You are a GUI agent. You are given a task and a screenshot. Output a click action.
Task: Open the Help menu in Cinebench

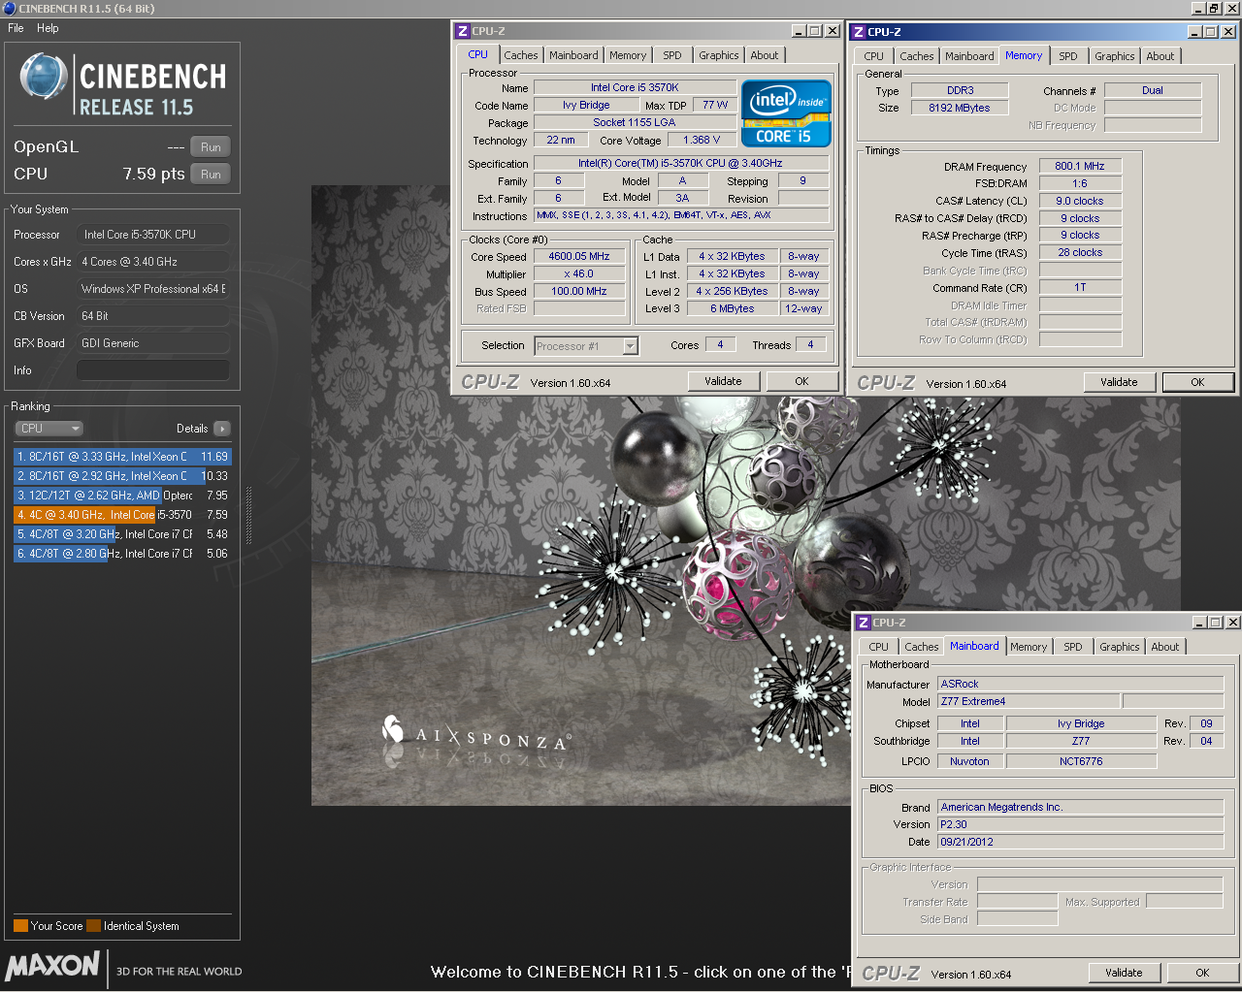[x=48, y=28]
